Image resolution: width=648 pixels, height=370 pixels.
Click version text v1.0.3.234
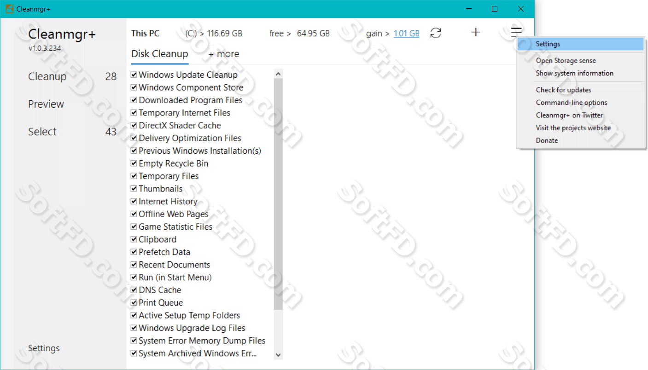coord(45,48)
